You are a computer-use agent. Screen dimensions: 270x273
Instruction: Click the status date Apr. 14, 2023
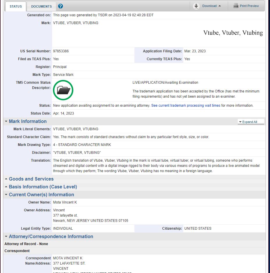pos(63,113)
